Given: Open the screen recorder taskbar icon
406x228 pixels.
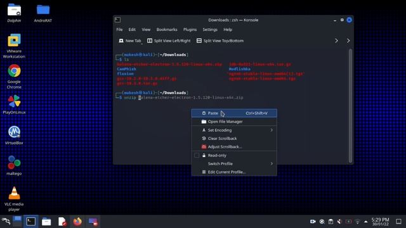Looking at the screenshot, I should coord(93,222).
